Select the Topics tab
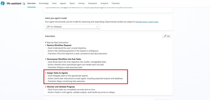The height and width of the screenshot is (100, 210). pyautogui.click(x=72, y=3)
